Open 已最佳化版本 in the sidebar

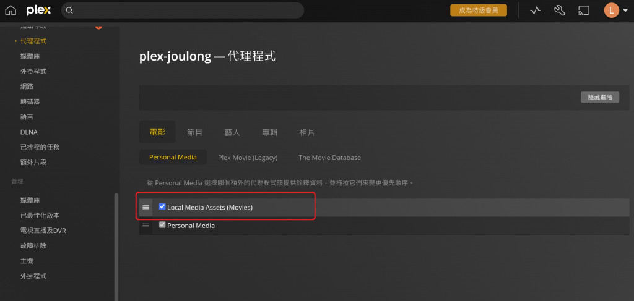[x=40, y=216]
